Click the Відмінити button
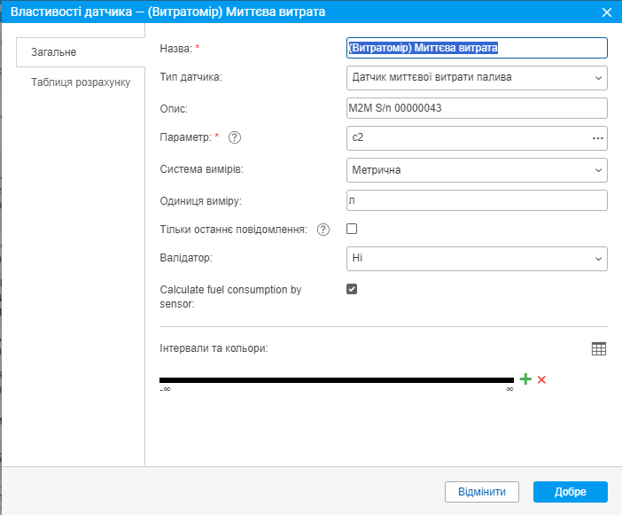The height and width of the screenshot is (515, 622). tap(482, 492)
